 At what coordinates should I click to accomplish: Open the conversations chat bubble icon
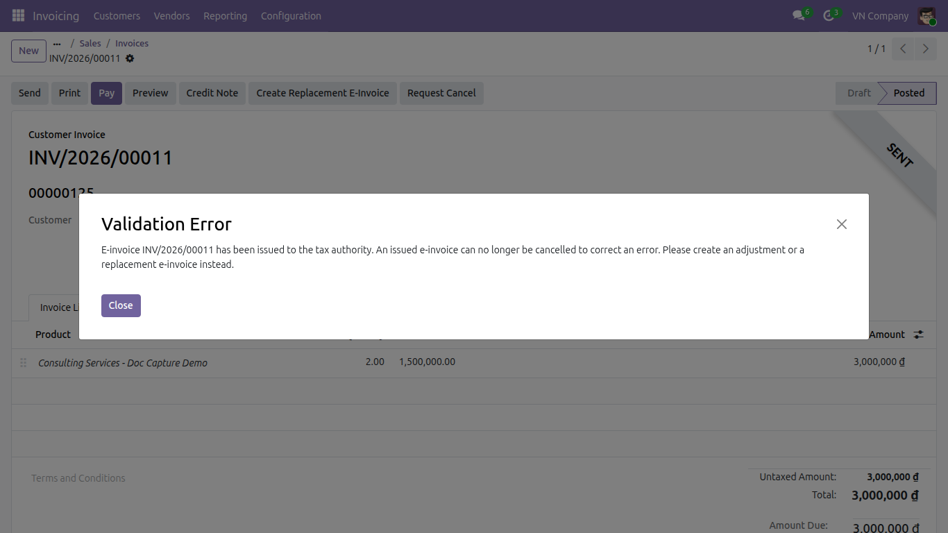click(x=798, y=15)
